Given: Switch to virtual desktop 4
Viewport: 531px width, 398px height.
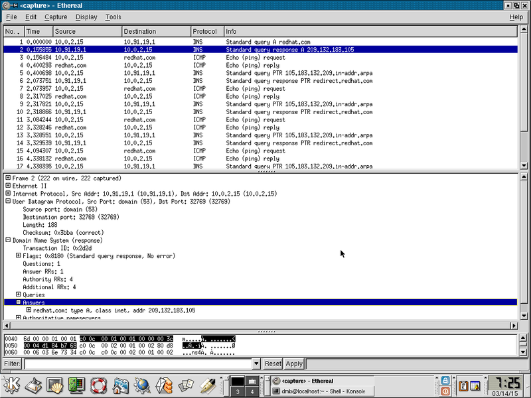Looking at the screenshot, I should [x=252, y=391].
